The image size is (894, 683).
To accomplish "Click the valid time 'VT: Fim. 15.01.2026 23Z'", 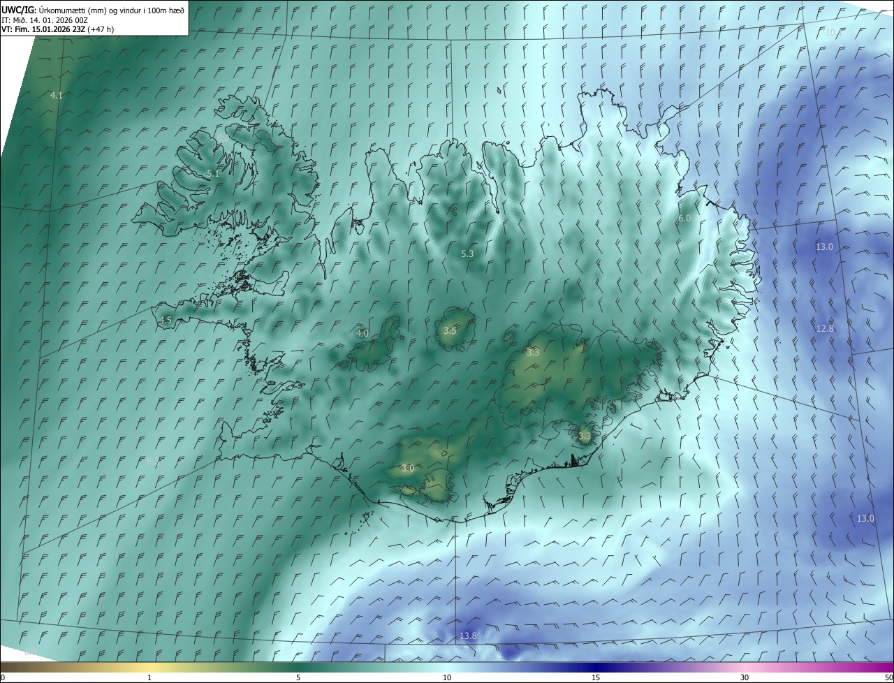I will [x=43, y=29].
